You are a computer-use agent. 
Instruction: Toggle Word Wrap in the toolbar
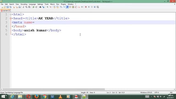[61, 7]
